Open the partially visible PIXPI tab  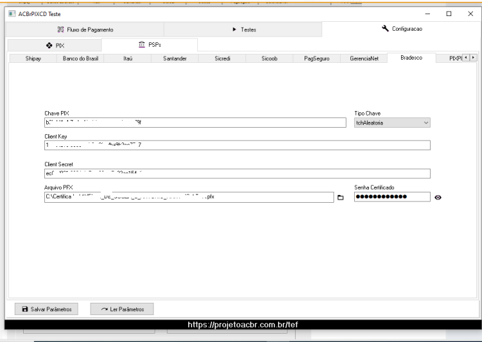pyautogui.click(x=449, y=58)
